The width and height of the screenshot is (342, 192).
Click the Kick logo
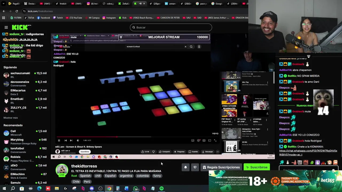click(x=21, y=27)
